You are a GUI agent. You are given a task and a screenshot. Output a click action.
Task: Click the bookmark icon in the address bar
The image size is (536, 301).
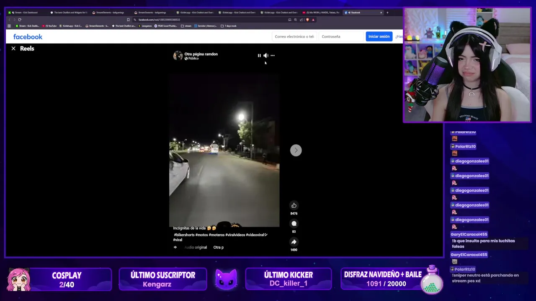(x=128, y=20)
